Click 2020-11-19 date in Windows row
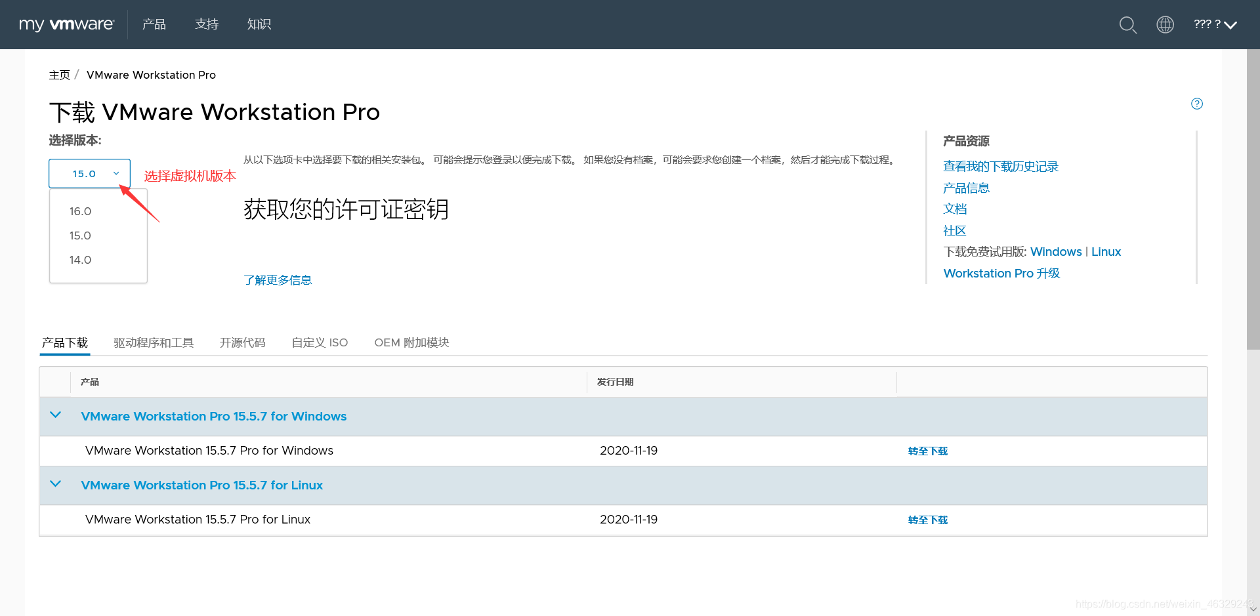This screenshot has width=1260, height=616. [629, 451]
